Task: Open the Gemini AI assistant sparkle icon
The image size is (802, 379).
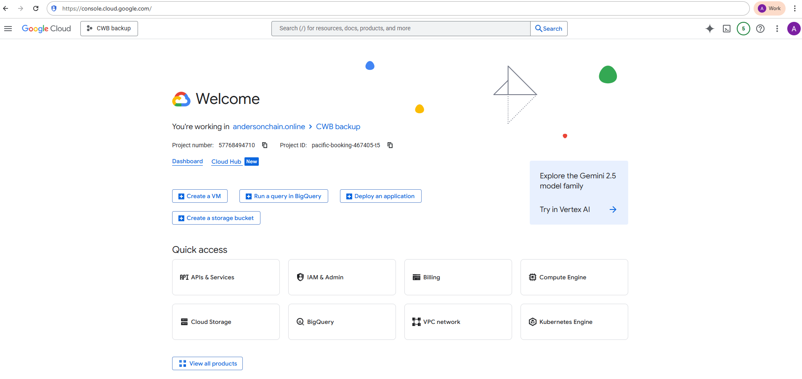Action: [x=710, y=29]
